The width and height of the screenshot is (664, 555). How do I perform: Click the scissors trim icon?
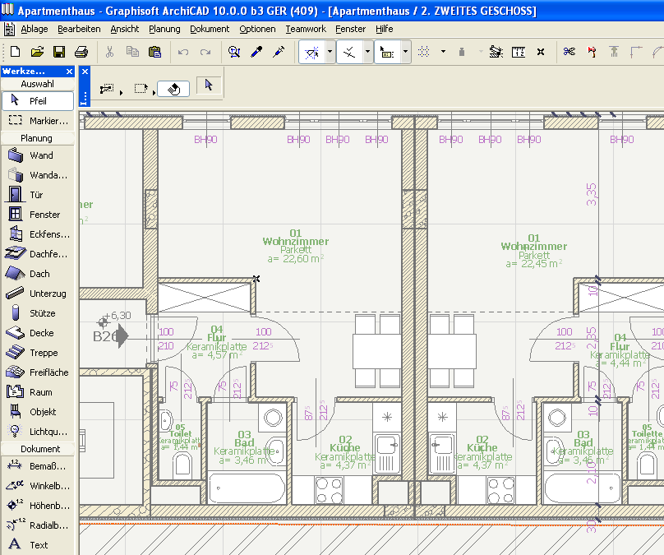coord(569,52)
